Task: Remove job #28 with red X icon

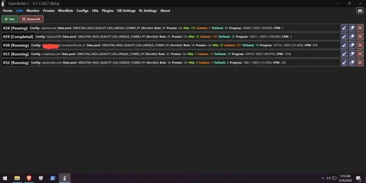Action: tap(360, 28)
